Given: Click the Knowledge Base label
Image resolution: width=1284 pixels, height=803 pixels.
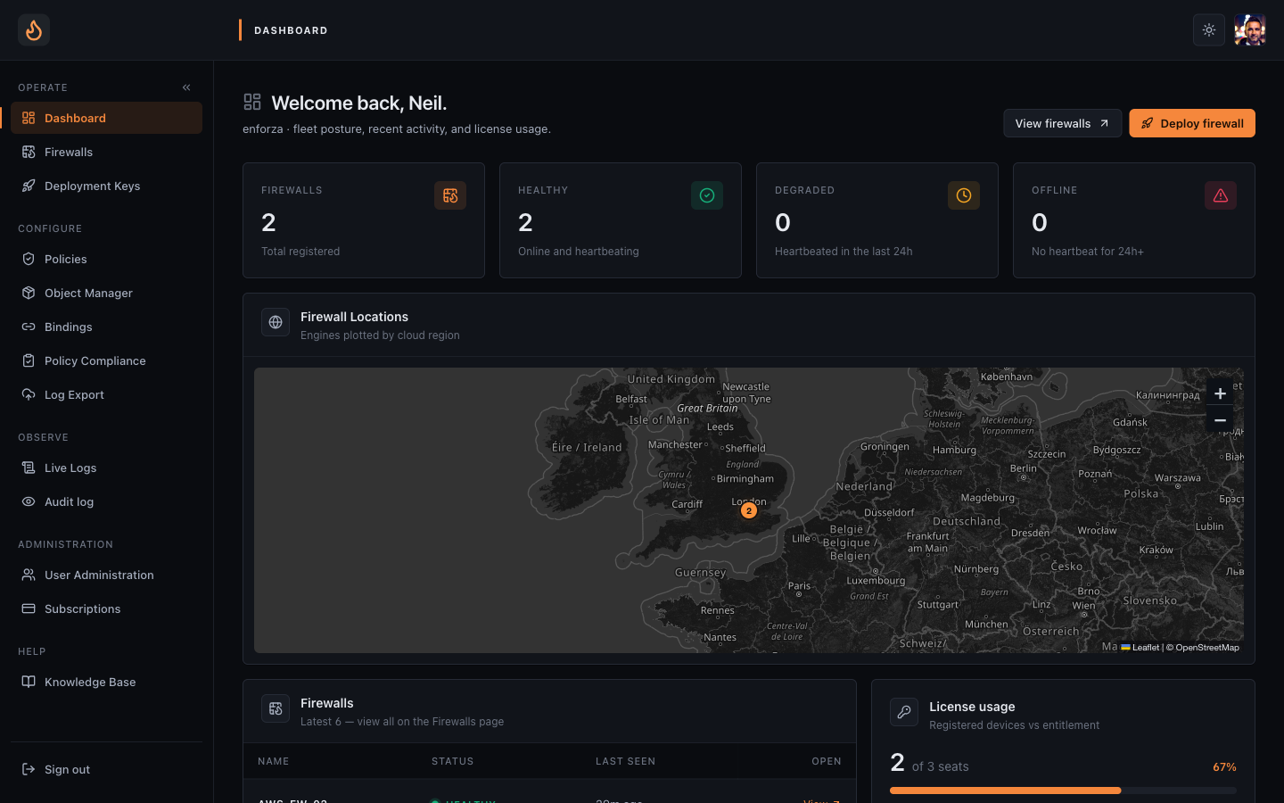Looking at the screenshot, I should (x=90, y=682).
